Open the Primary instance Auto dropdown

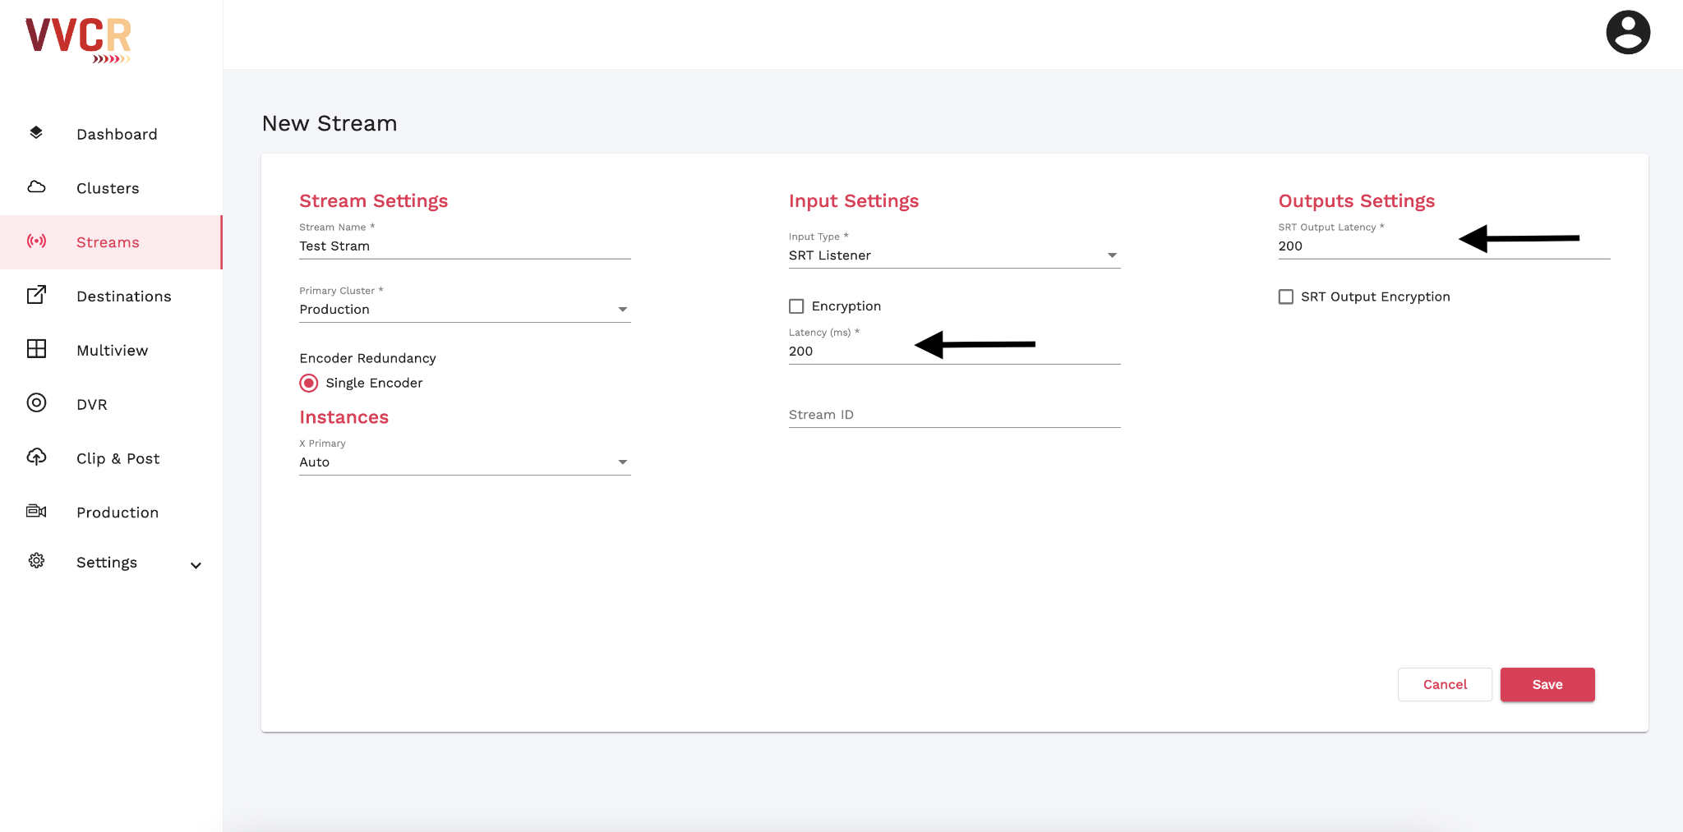(464, 462)
